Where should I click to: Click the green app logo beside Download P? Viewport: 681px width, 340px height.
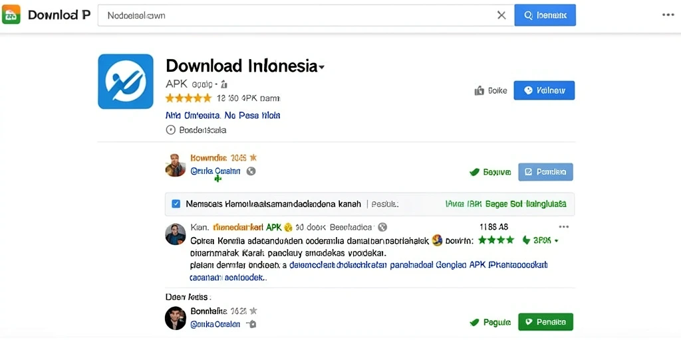click(x=11, y=15)
